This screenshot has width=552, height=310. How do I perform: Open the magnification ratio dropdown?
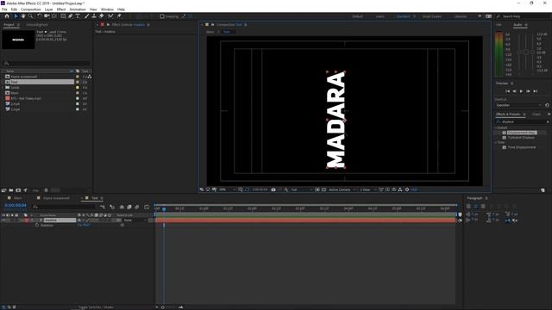point(227,189)
